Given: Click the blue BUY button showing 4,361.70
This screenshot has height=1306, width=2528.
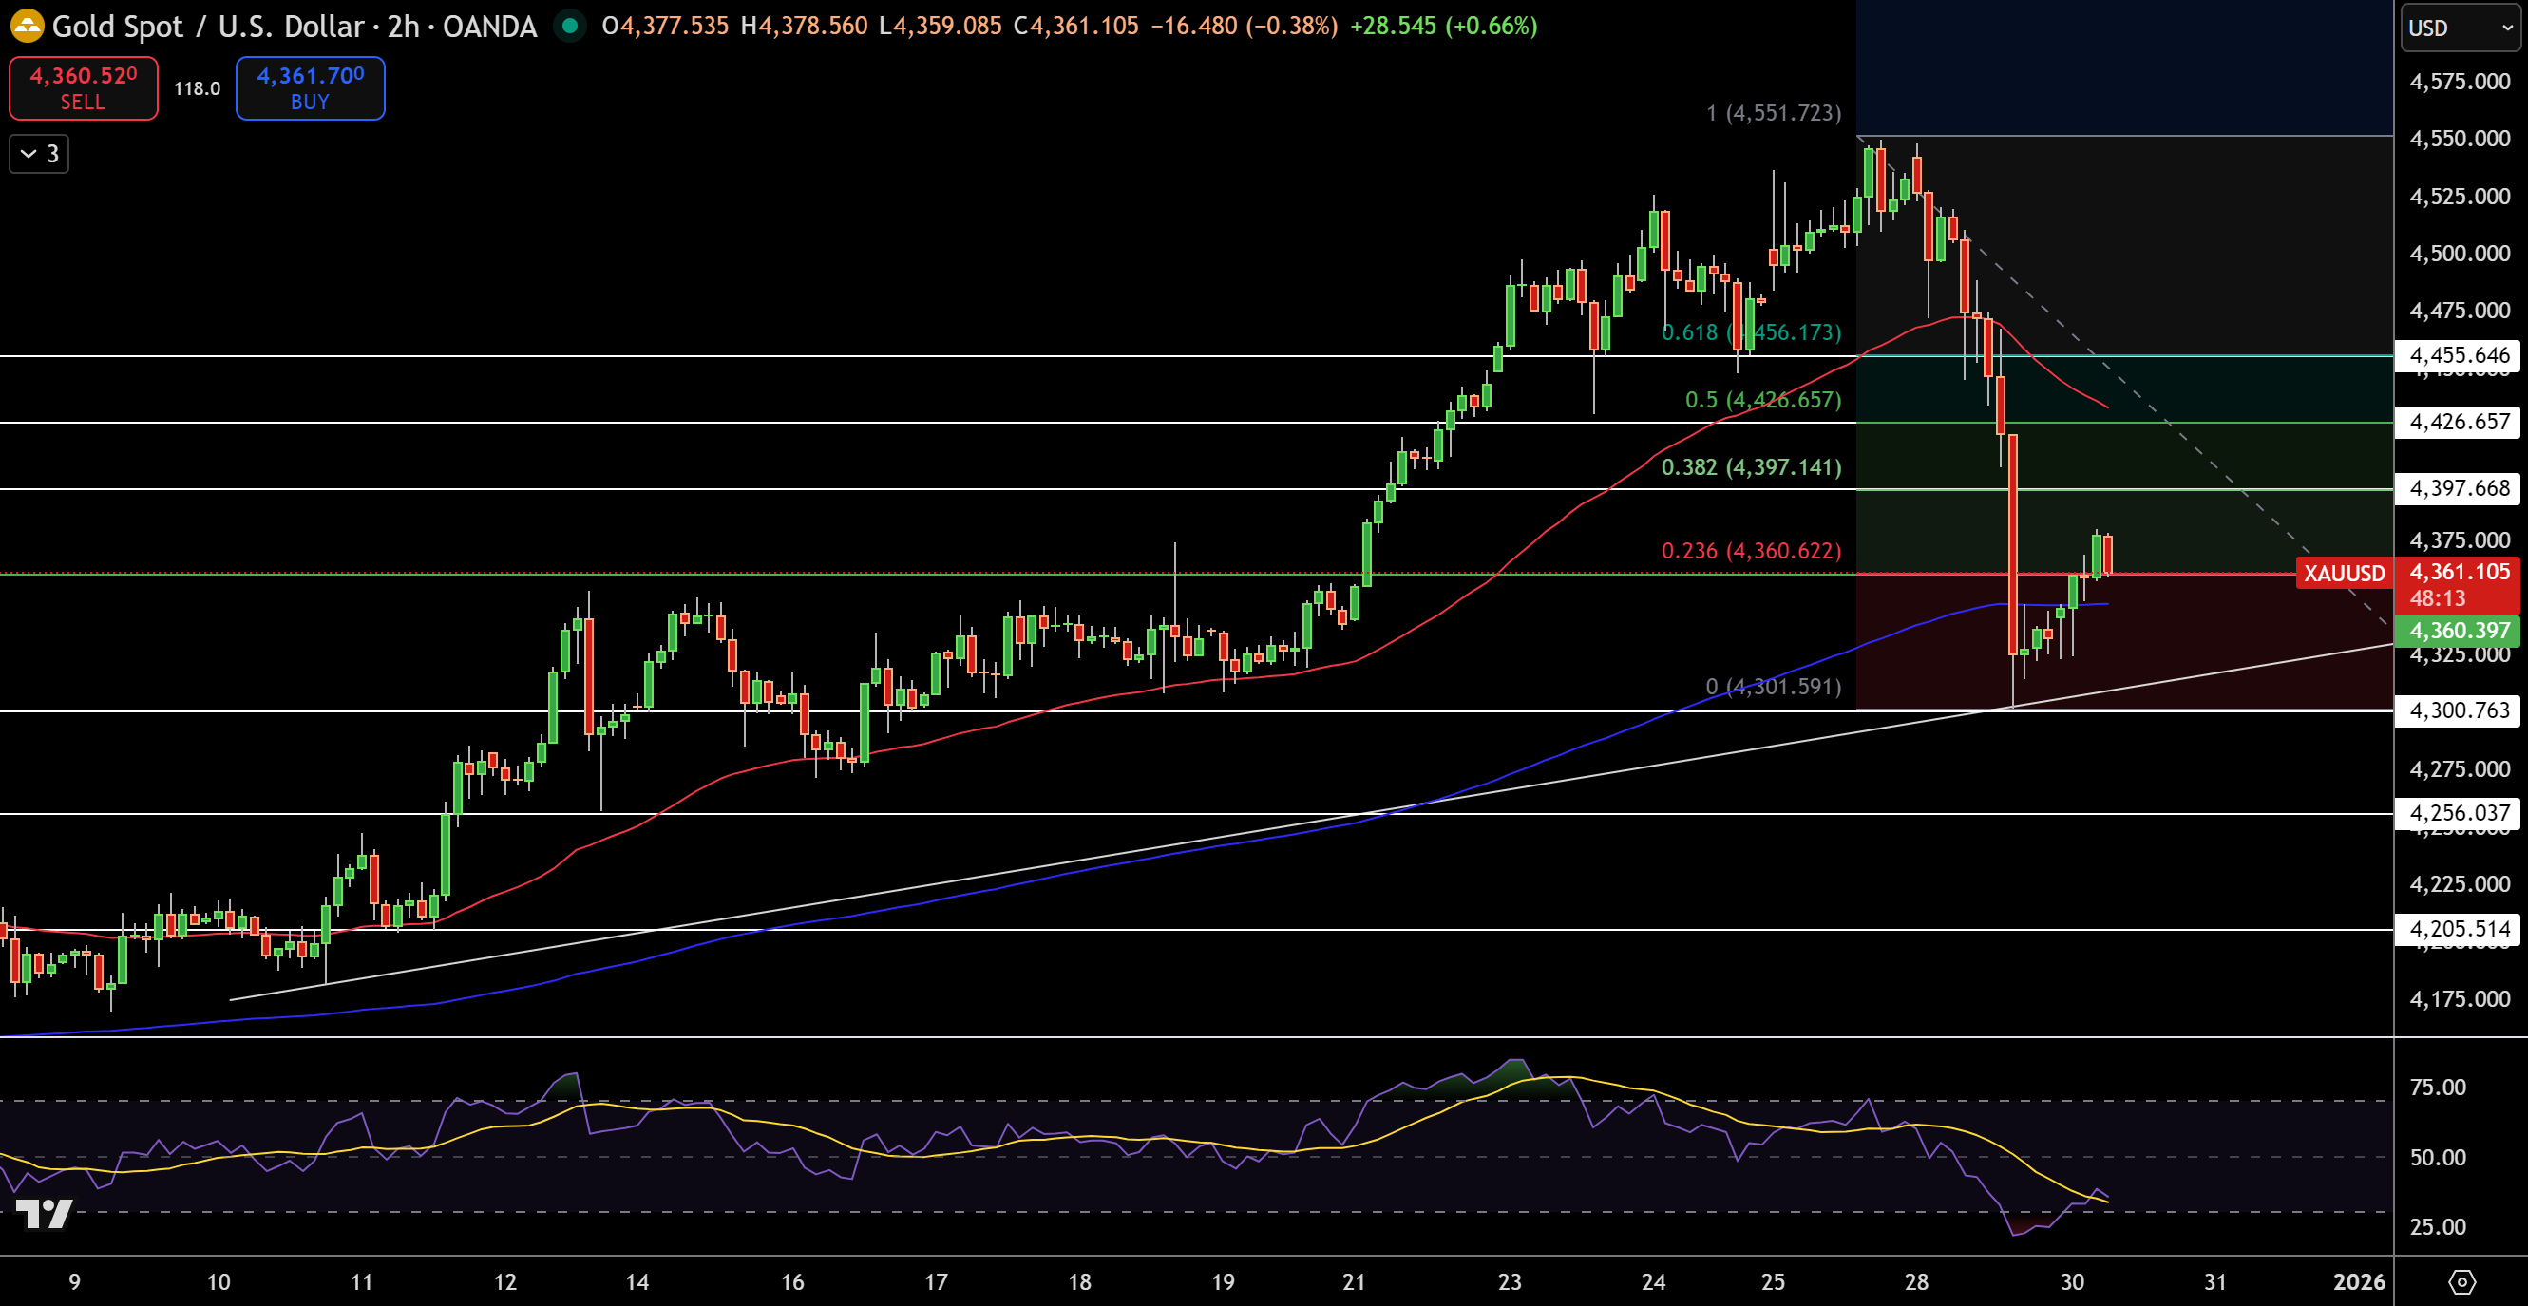Looking at the screenshot, I should click(309, 87).
